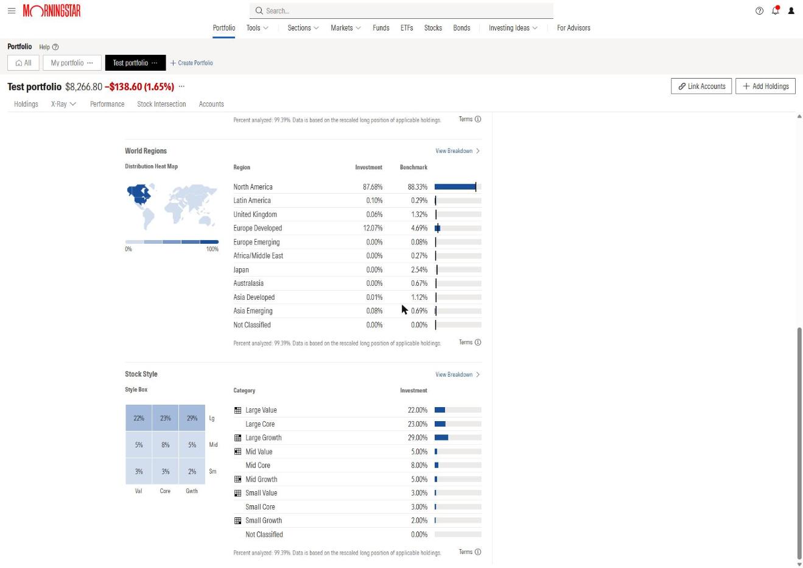This screenshot has height=568, width=803.
Task: Switch to the Stock Intersection tab
Action: (161, 104)
